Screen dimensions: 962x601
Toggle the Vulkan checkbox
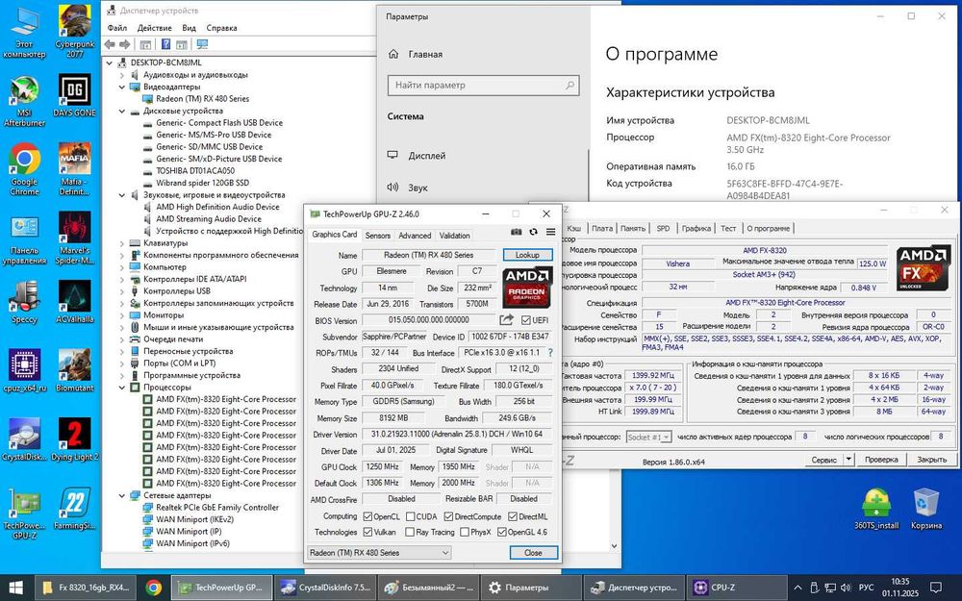point(367,532)
